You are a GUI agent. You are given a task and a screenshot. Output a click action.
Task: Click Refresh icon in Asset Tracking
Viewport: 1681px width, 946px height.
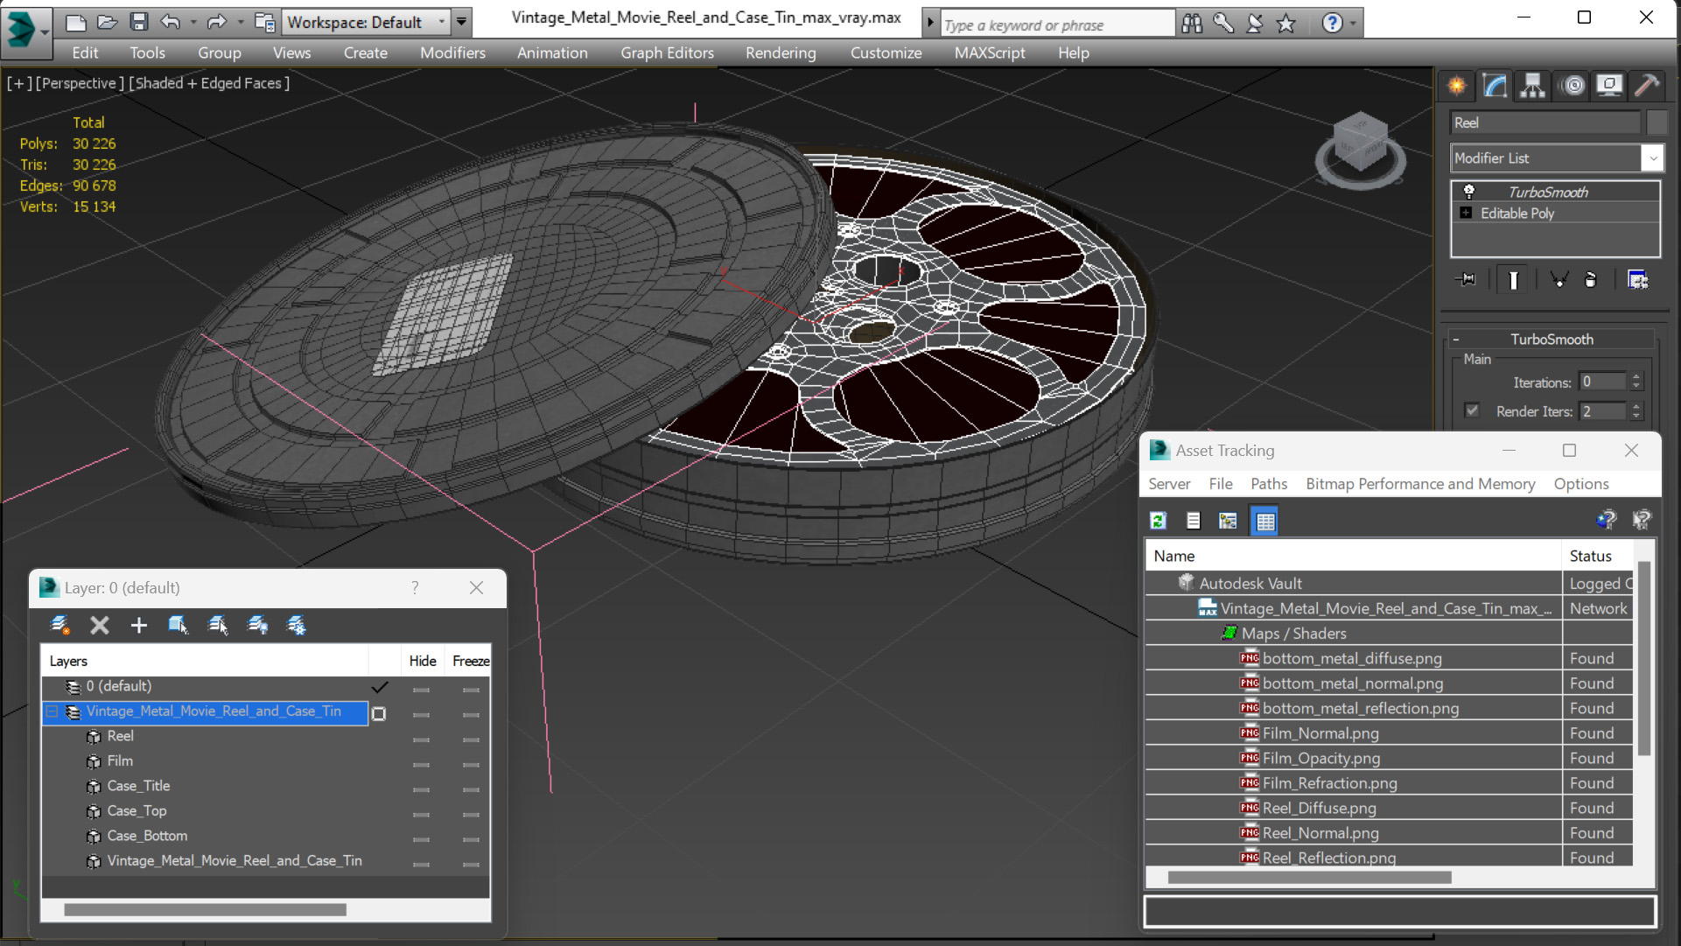tap(1158, 521)
